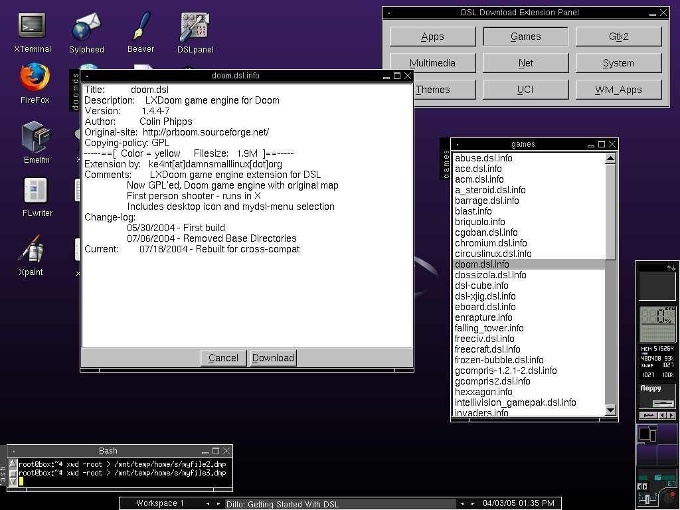Download the doom.dsl extension

point(273,358)
